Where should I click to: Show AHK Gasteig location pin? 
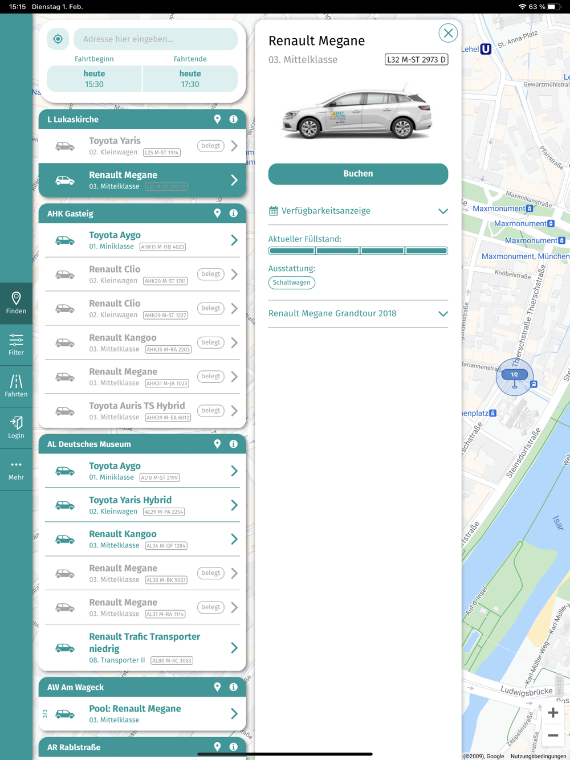[x=217, y=213]
